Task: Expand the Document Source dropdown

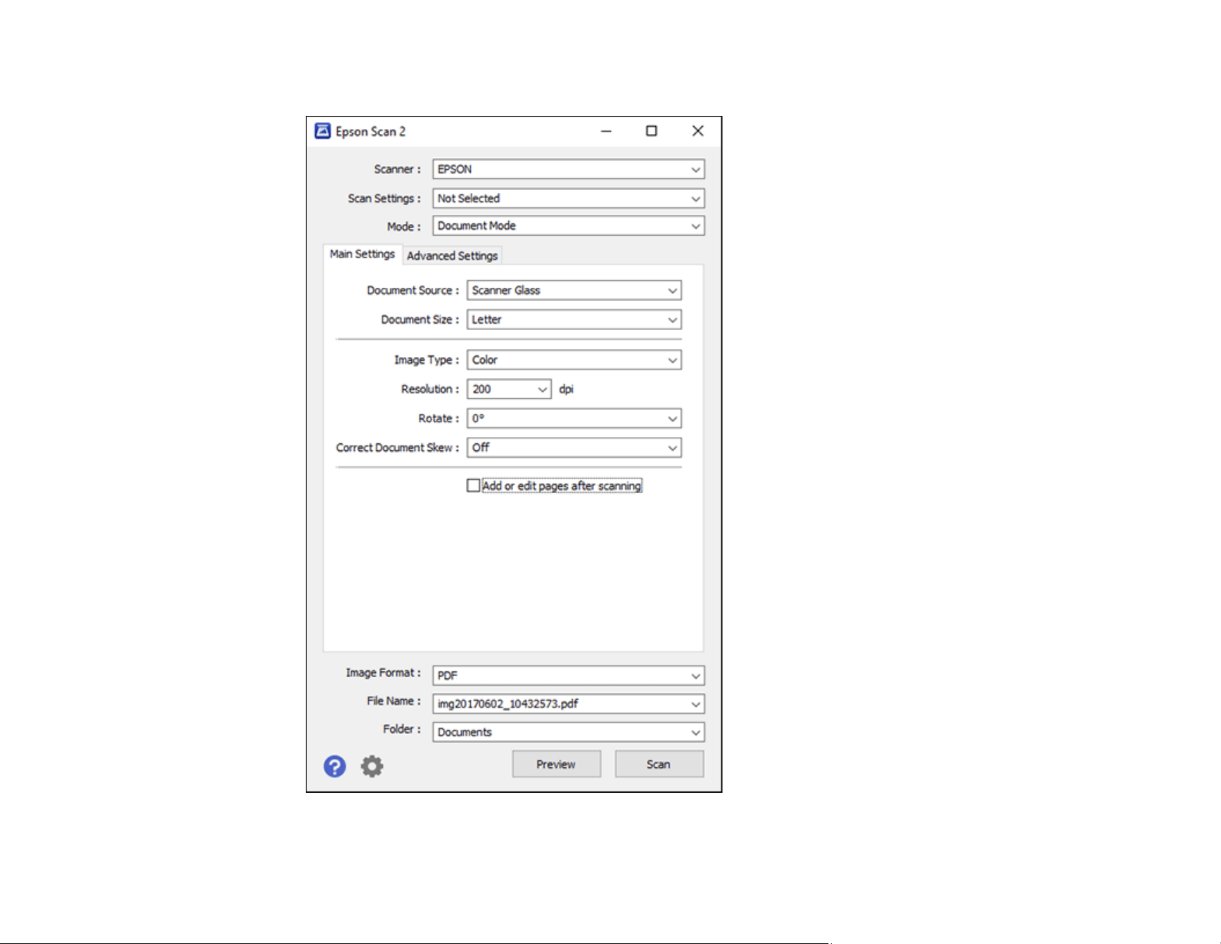Action: [x=574, y=291]
